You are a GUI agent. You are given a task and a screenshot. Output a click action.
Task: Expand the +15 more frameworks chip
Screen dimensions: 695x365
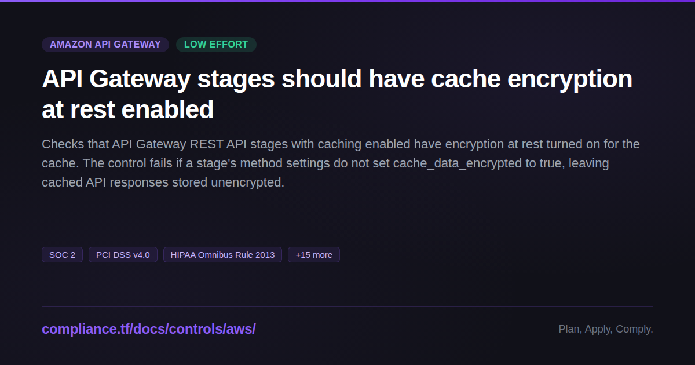pyautogui.click(x=314, y=255)
